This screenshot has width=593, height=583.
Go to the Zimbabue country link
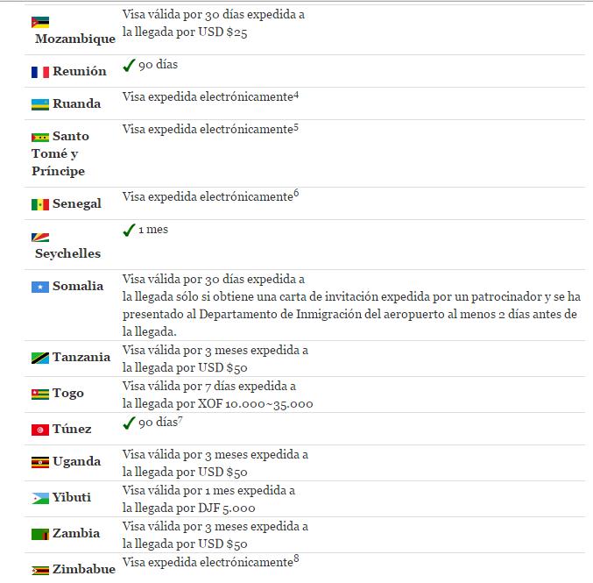83,569
